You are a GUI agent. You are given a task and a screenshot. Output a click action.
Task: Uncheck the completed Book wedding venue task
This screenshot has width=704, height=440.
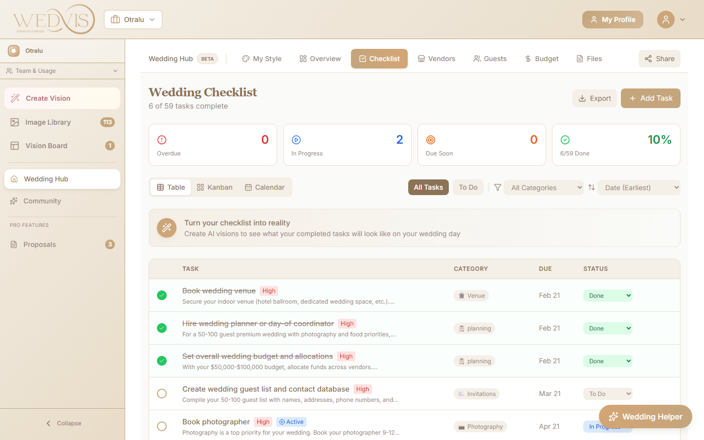click(162, 295)
